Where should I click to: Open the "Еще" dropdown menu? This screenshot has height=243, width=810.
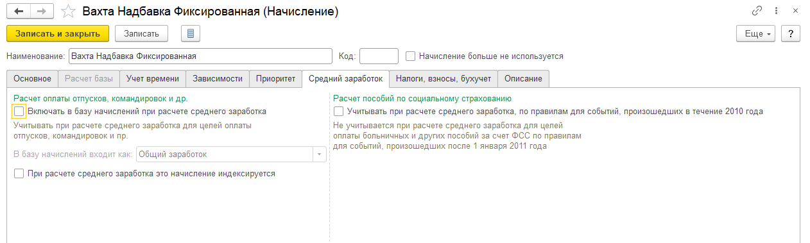(757, 33)
